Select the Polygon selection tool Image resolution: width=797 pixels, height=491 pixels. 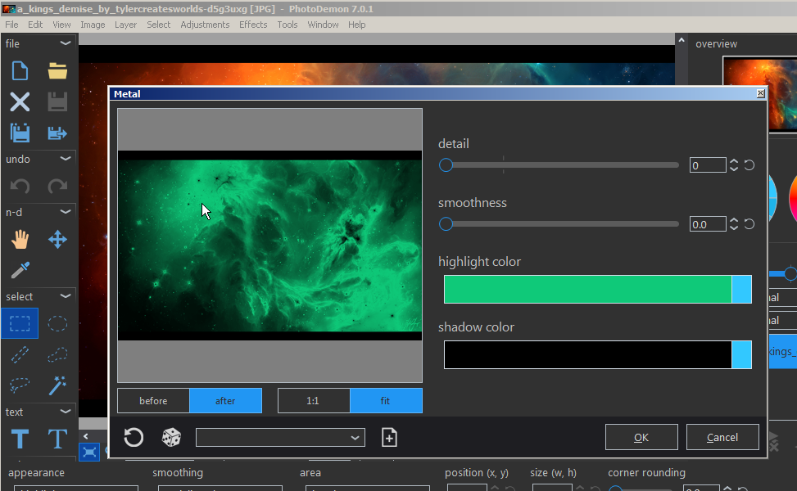(57, 354)
